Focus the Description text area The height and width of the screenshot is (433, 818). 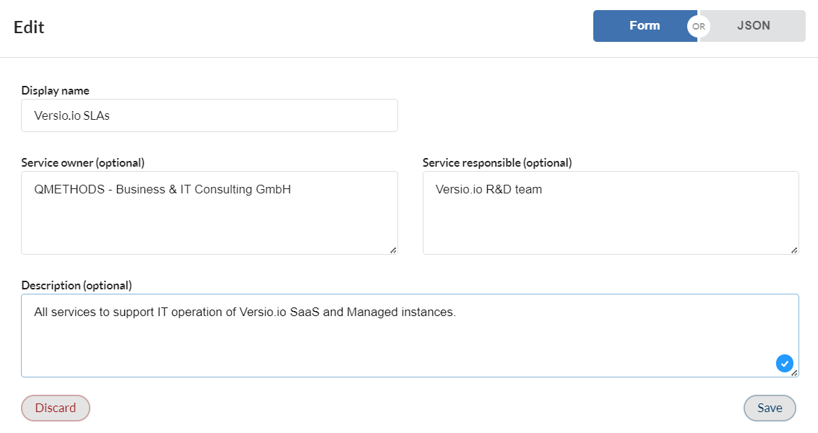point(410,336)
